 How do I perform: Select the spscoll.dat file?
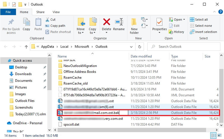coord(71,124)
